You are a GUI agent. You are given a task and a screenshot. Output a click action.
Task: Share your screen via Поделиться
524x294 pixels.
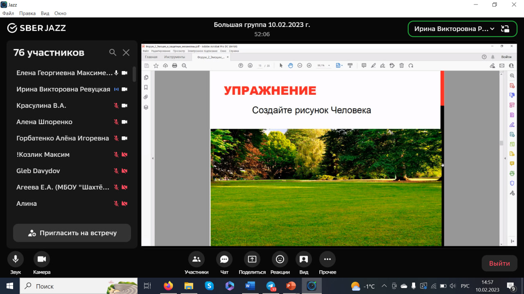(252, 263)
